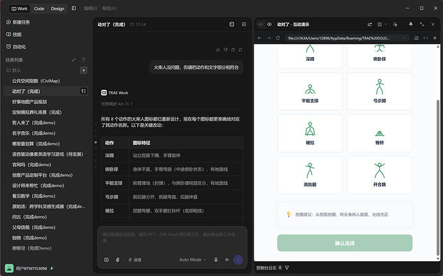Switch to the Code tab
This screenshot has width=443, height=276.
[39, 8]
